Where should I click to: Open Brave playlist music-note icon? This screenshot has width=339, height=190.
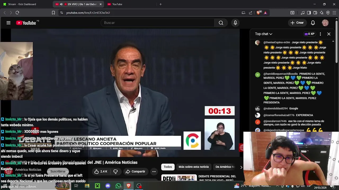302,13
